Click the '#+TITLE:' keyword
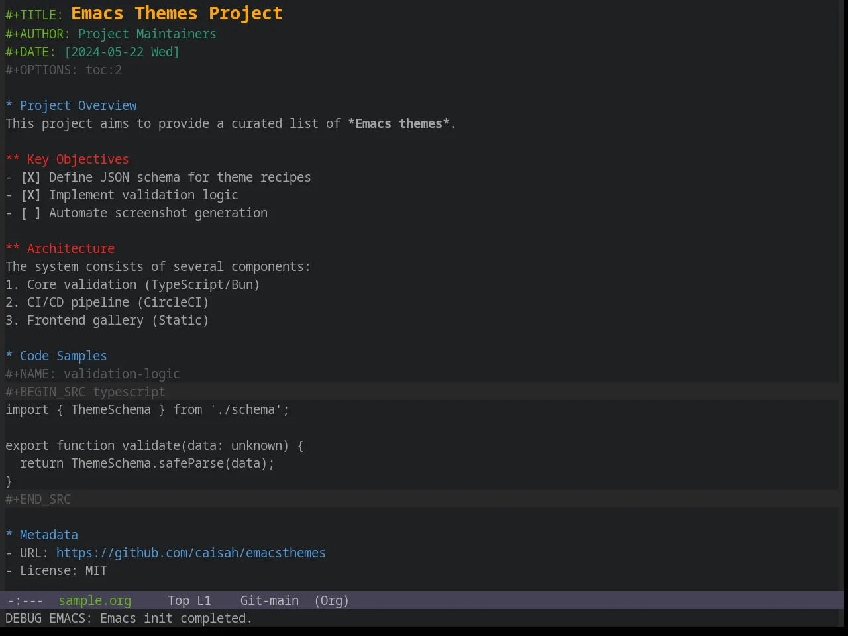 coord(34,15)
